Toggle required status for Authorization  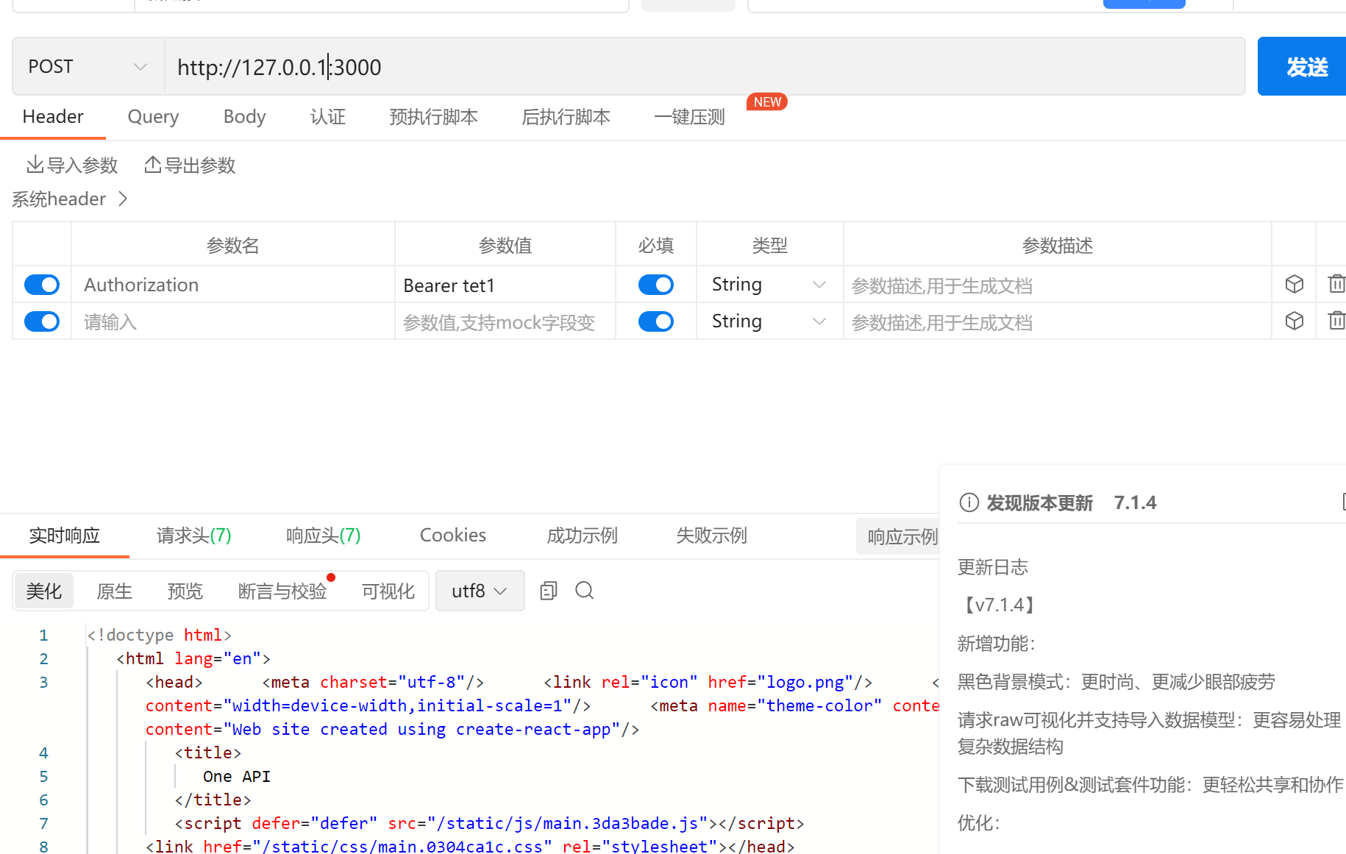click(x=655, y=284)
